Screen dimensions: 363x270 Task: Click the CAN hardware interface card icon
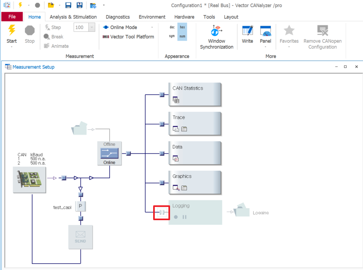[29, 180]
